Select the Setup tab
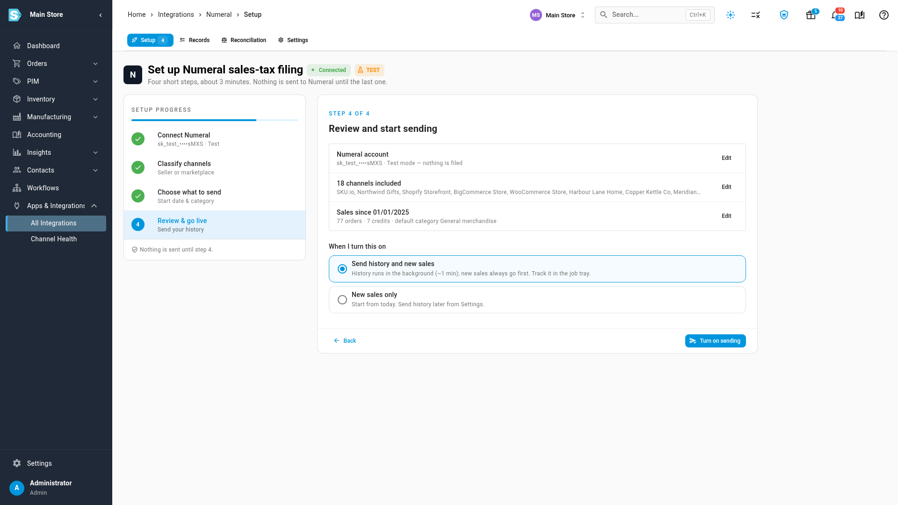Screen dimensions: 898x505 pyautogui.click(x=150, y=40)
